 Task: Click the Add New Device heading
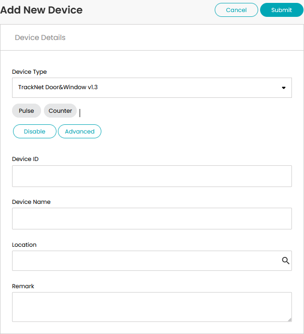tap(41, 10)
